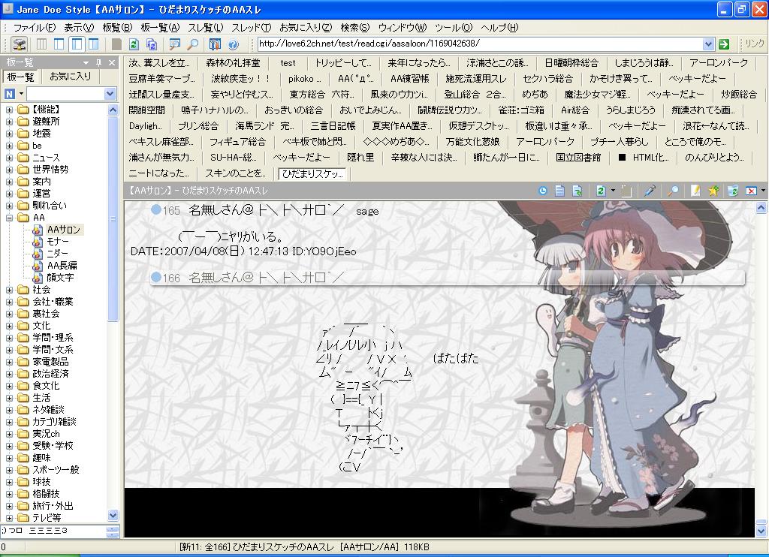Viewport: 769px width, 557px height.
Task: Click the URL address input field
Action: coord(481,44)
